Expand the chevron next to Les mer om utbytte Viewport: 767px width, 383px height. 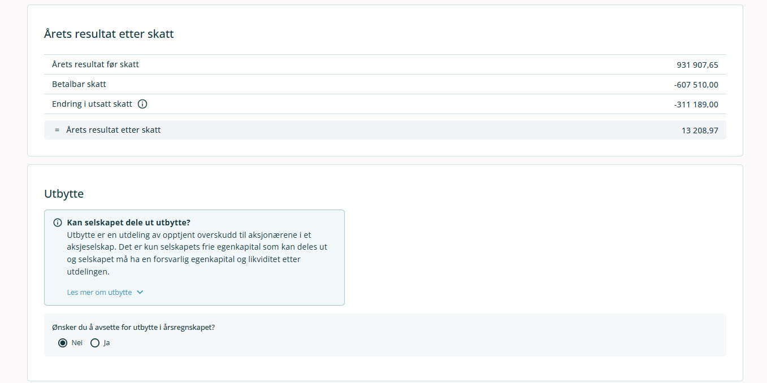pyautogui.click(x=140, y=292)
